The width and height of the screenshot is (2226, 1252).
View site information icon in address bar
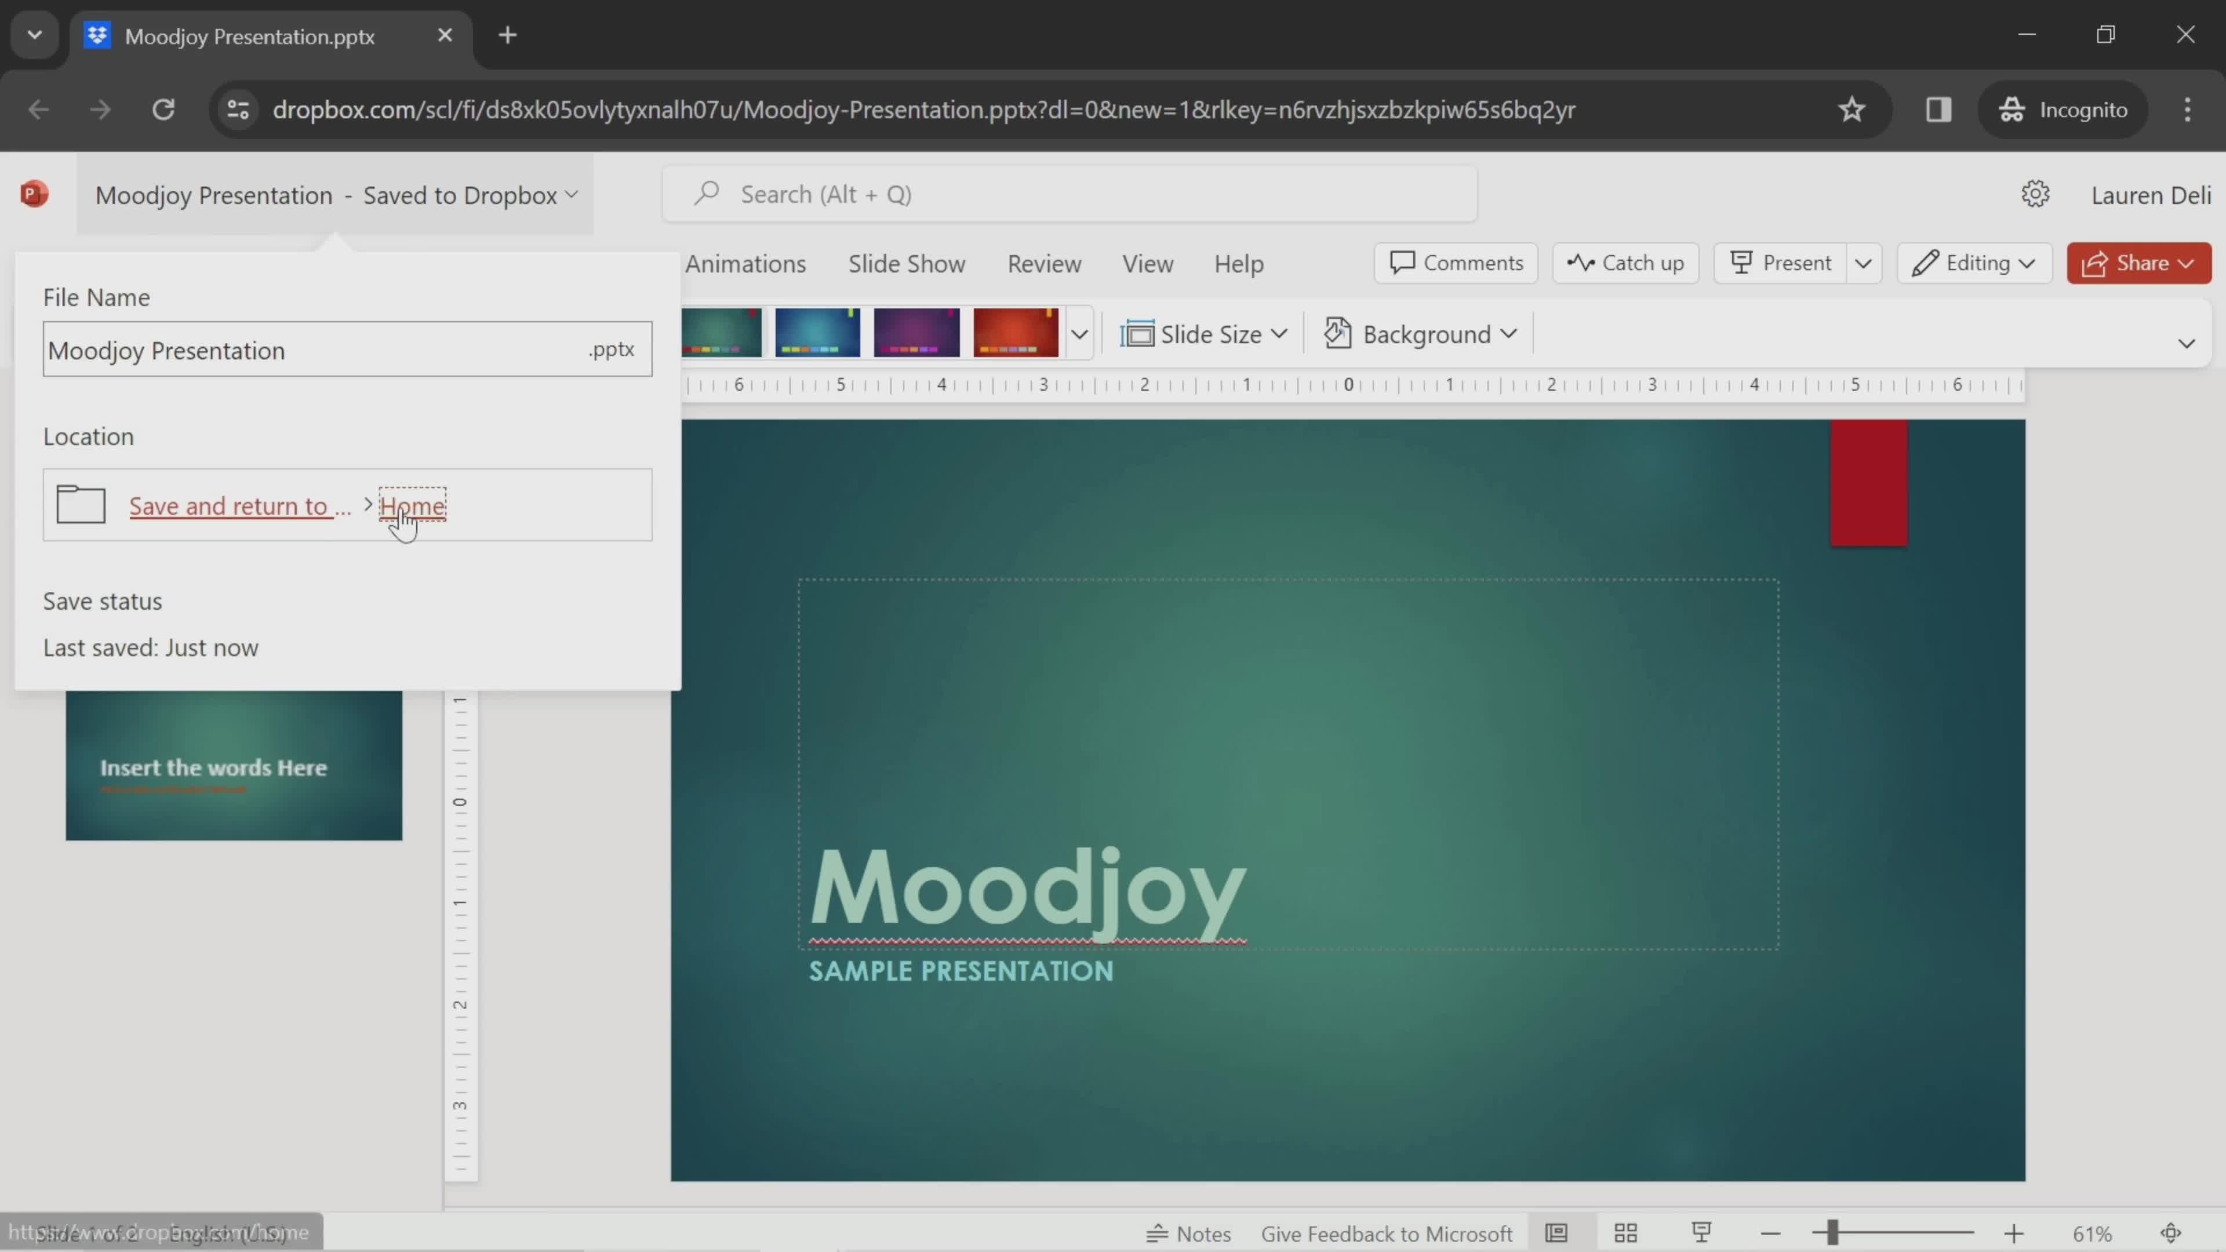238,110
